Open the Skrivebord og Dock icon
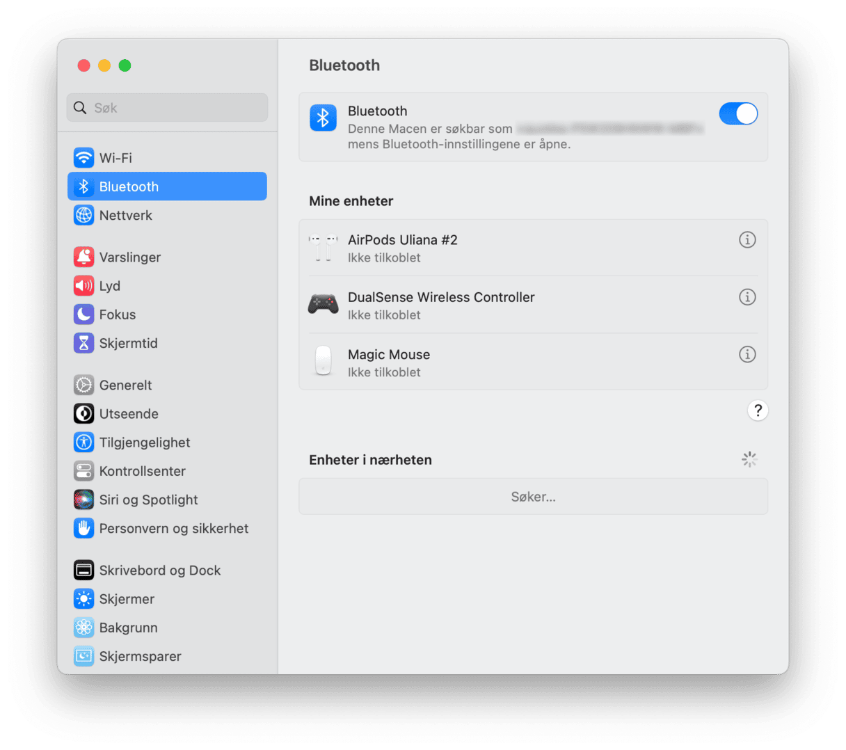 click(x=83, y=571)
